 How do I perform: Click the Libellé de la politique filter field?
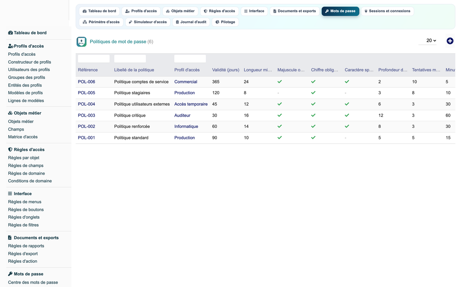point(130,59)
